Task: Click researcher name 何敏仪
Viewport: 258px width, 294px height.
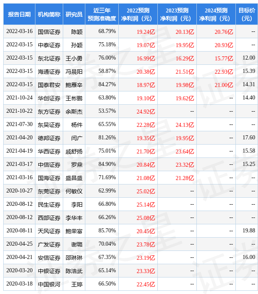Action: point(74,191)
